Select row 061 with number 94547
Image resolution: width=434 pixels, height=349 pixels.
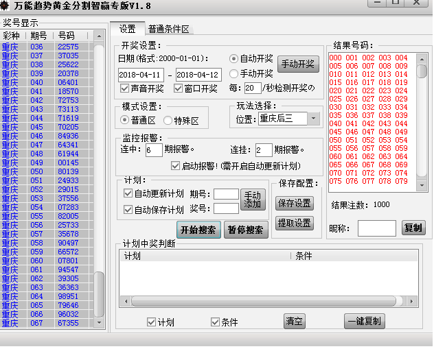[45, 269]
